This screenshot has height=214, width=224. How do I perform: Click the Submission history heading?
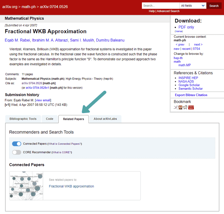(x=22, y=95)
